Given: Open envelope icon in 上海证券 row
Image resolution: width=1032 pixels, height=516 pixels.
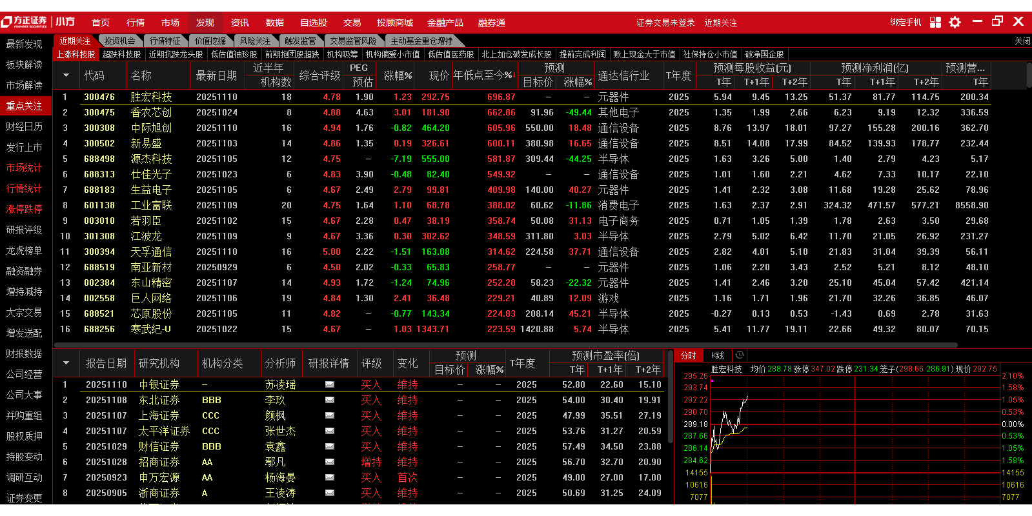Looking at the screenshot, I should [329, 415].
